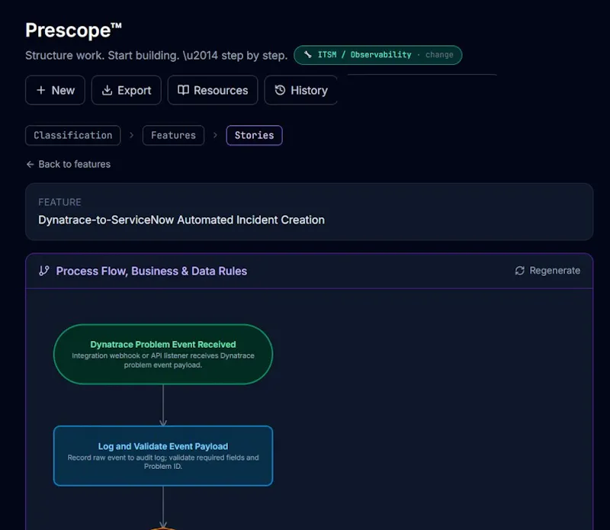The width and height of the screenshot is (610, 530).
Task: Go to the Classification step tab
Action: 72,136
